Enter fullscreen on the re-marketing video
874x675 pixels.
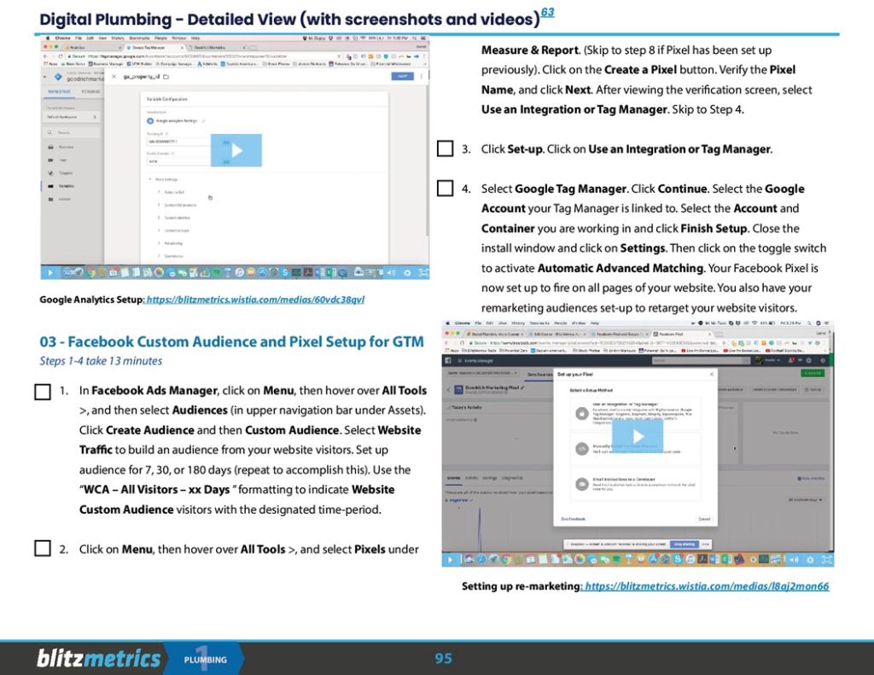[826, 559]
